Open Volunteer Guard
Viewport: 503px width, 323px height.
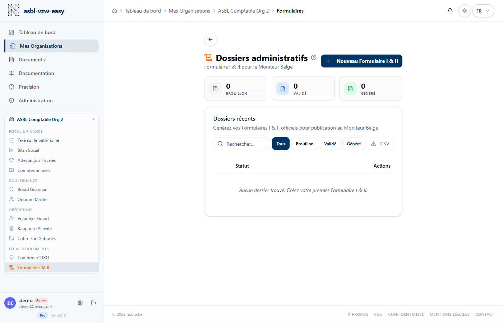[52, 219]
